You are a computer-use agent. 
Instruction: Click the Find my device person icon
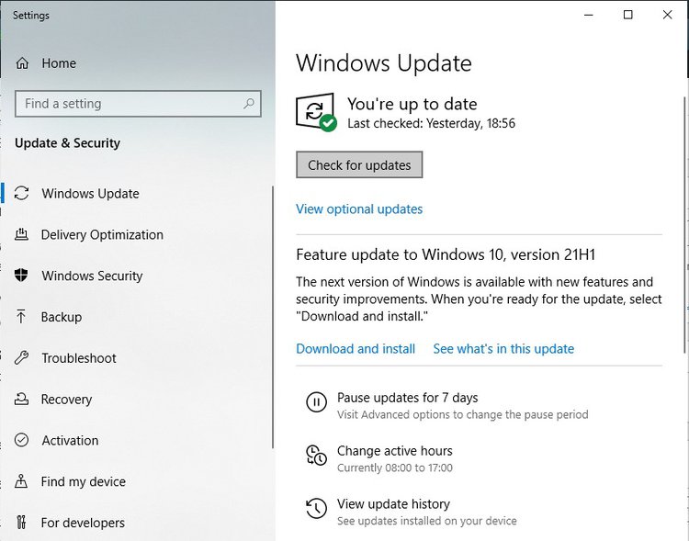pos(20,481)
